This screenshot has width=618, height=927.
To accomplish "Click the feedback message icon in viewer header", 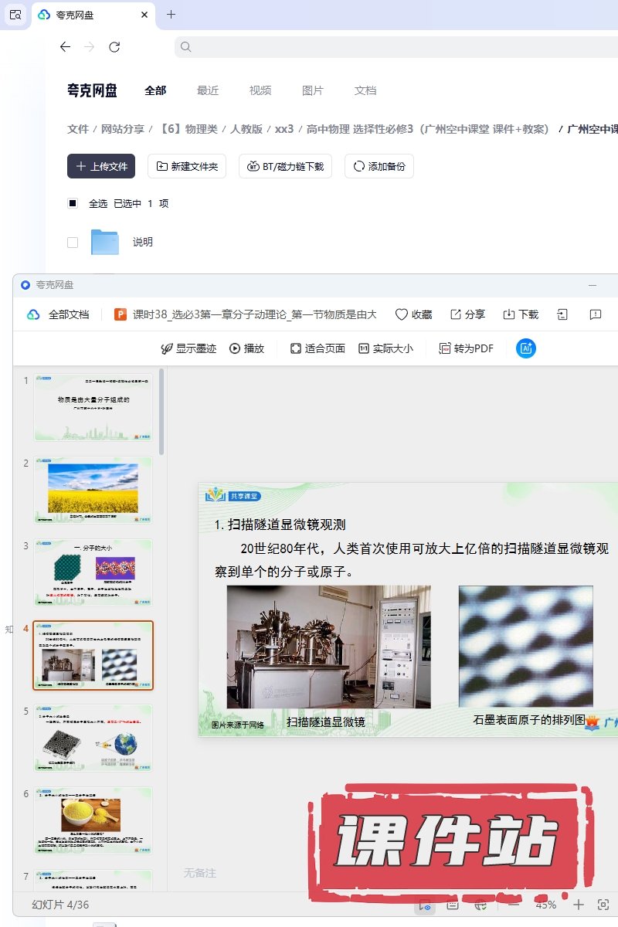I will (x=596, y=314).
